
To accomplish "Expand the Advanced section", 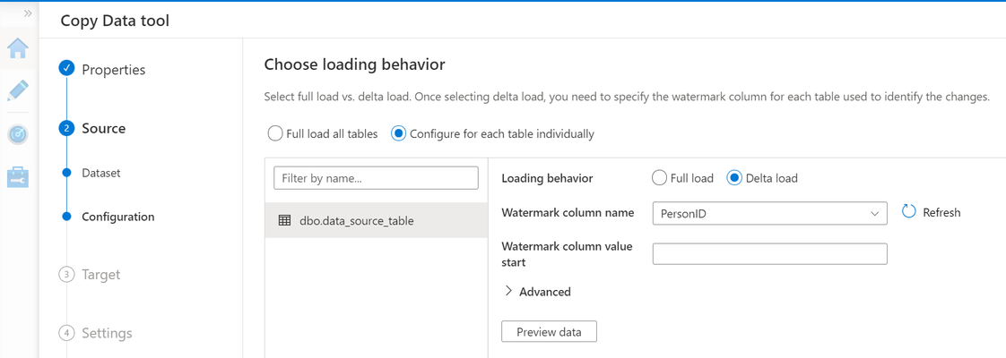I will pos(537,292).
